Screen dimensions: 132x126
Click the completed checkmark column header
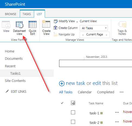pos(62,103)
